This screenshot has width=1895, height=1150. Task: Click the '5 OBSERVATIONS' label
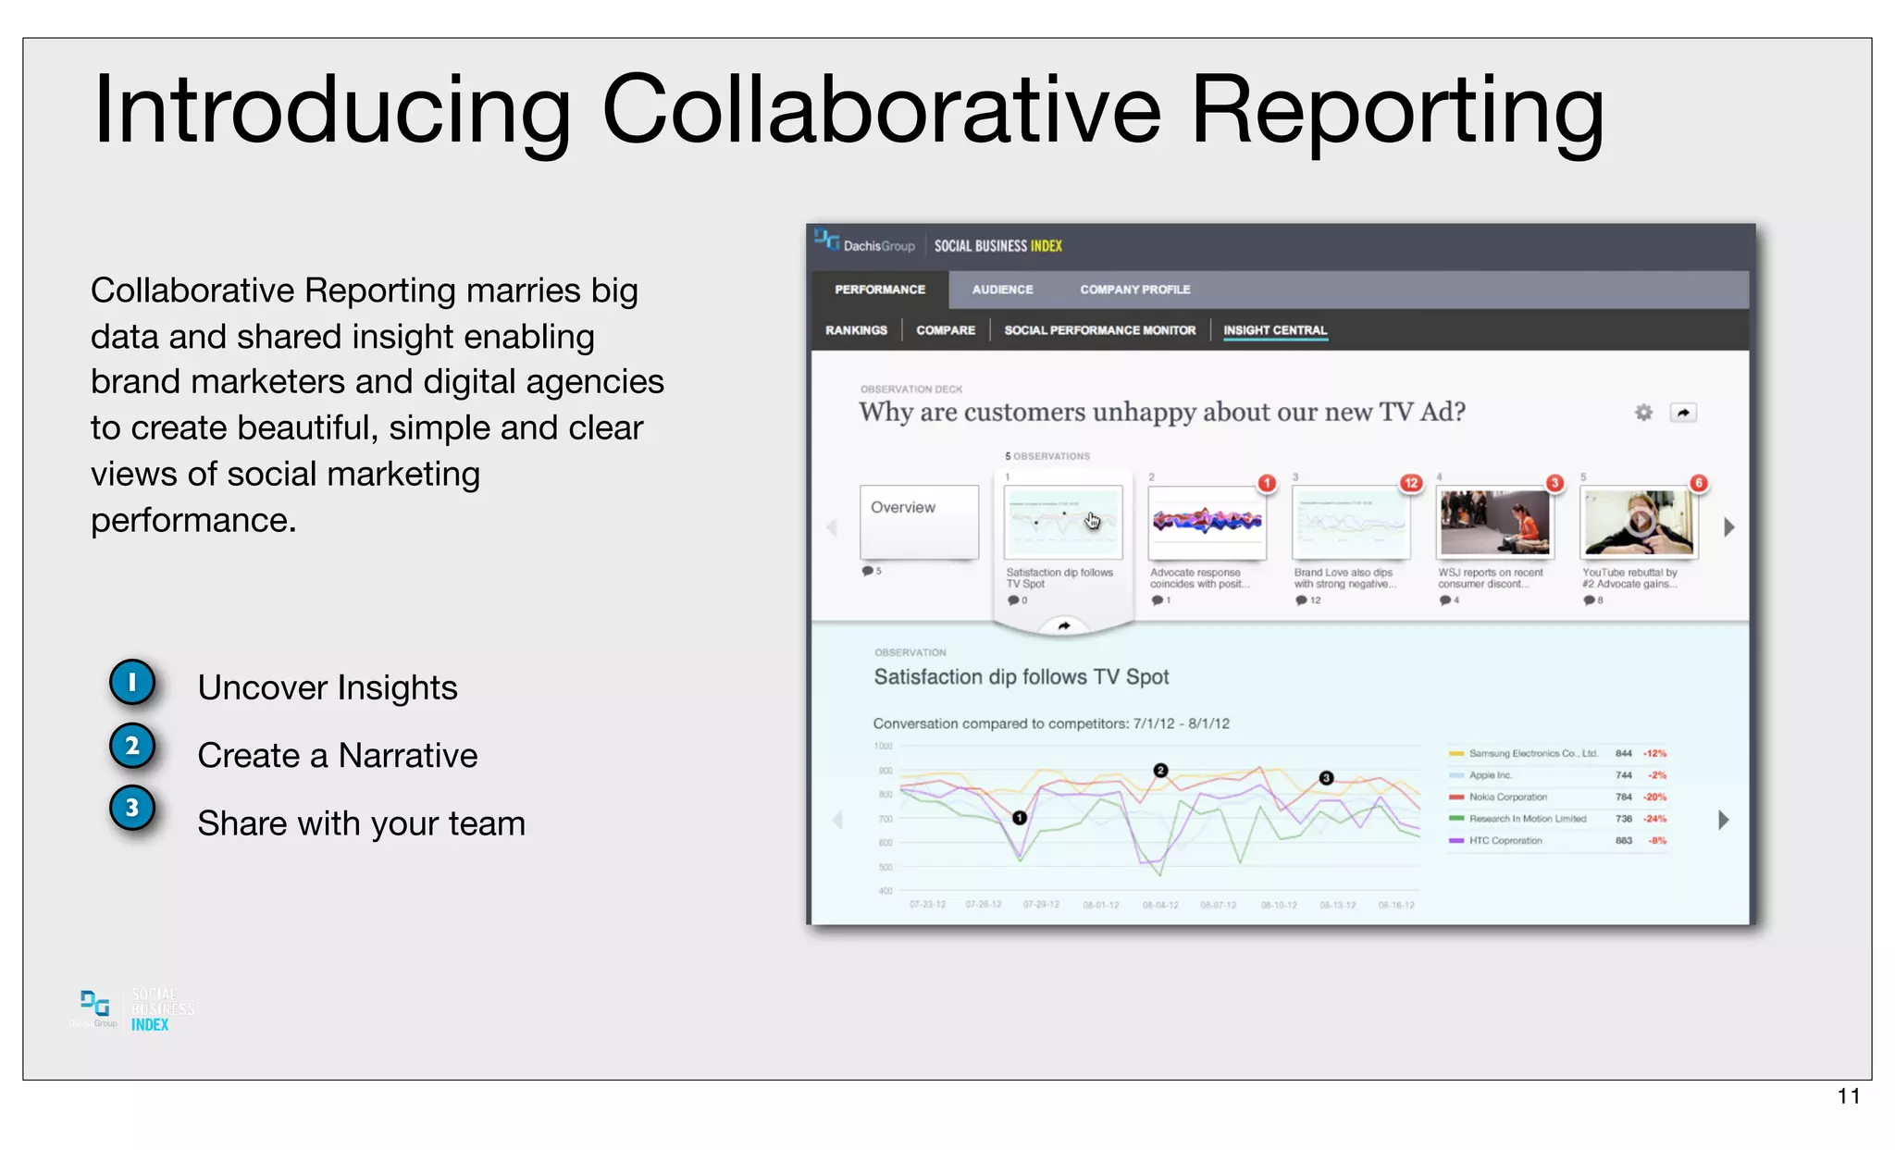coord(1047,456)
